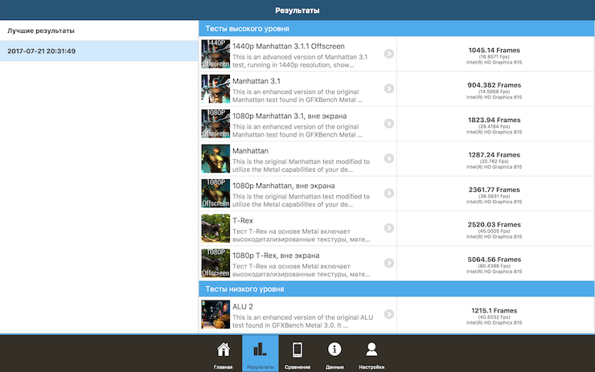This screenshot has width=595, height=372.
Task: Click the 1215.1 Frames result
Action: click(x=494, y=311)
